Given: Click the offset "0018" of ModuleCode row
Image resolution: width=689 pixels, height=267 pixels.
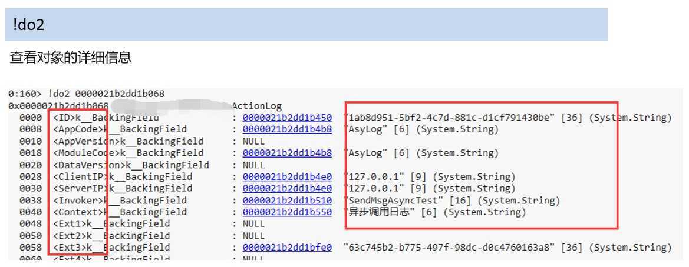Looking at the screenshot, I should (31, 153).
